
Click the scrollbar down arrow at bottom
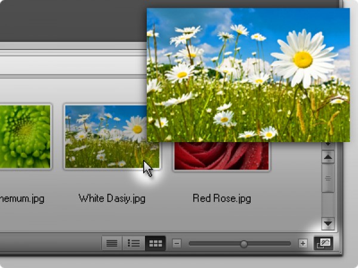point(328,223)
